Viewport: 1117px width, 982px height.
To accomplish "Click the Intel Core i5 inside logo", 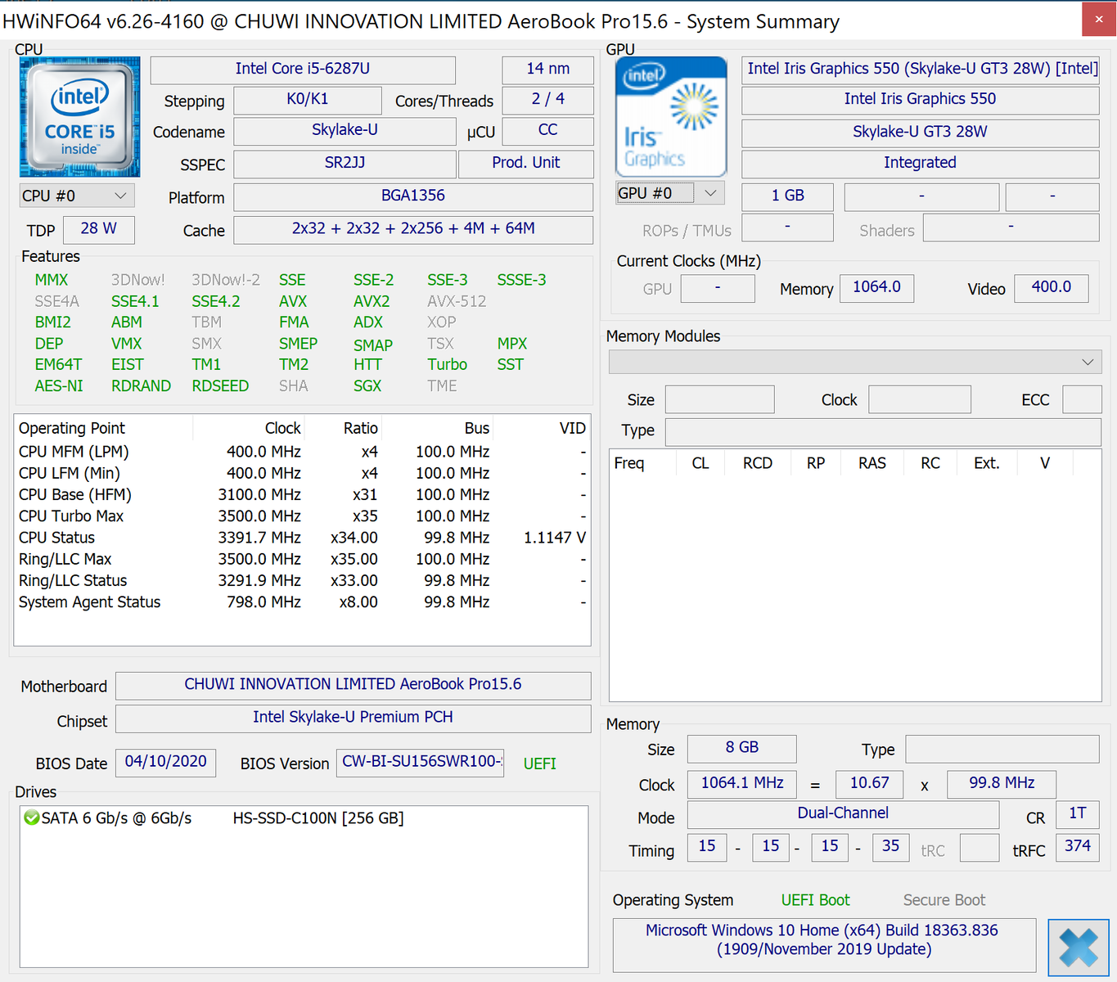I will tap(79, 117).
